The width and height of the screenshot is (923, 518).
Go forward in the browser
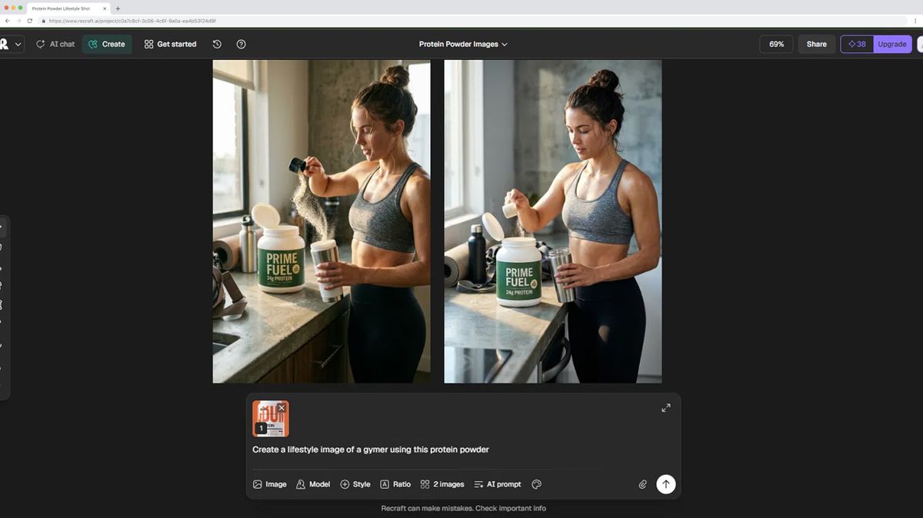tap(18, 21)
